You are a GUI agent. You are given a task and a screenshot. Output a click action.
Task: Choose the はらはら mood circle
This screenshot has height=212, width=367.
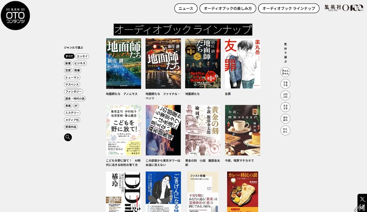[x=285, y=119]
